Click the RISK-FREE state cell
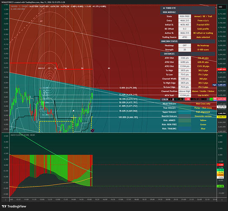The image size is (228, 211). tap(185, 16)
